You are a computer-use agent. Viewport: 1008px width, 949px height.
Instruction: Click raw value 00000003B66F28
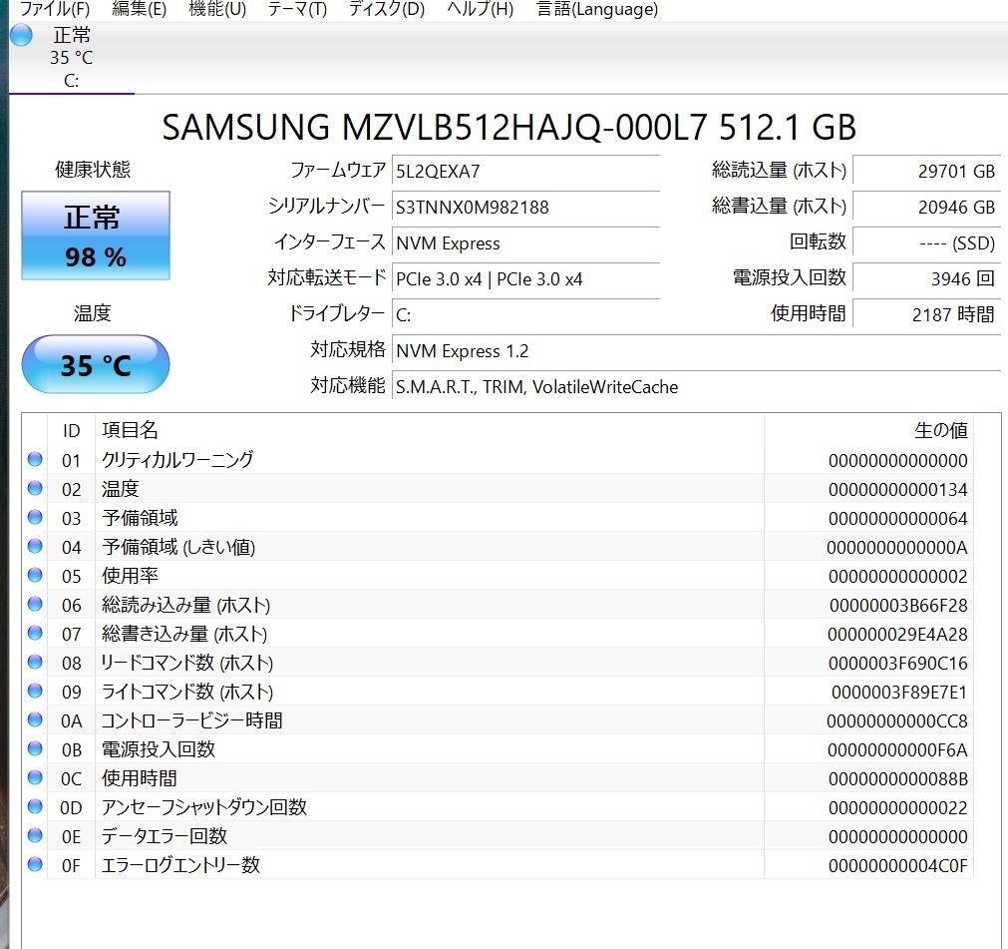(898, 606)
